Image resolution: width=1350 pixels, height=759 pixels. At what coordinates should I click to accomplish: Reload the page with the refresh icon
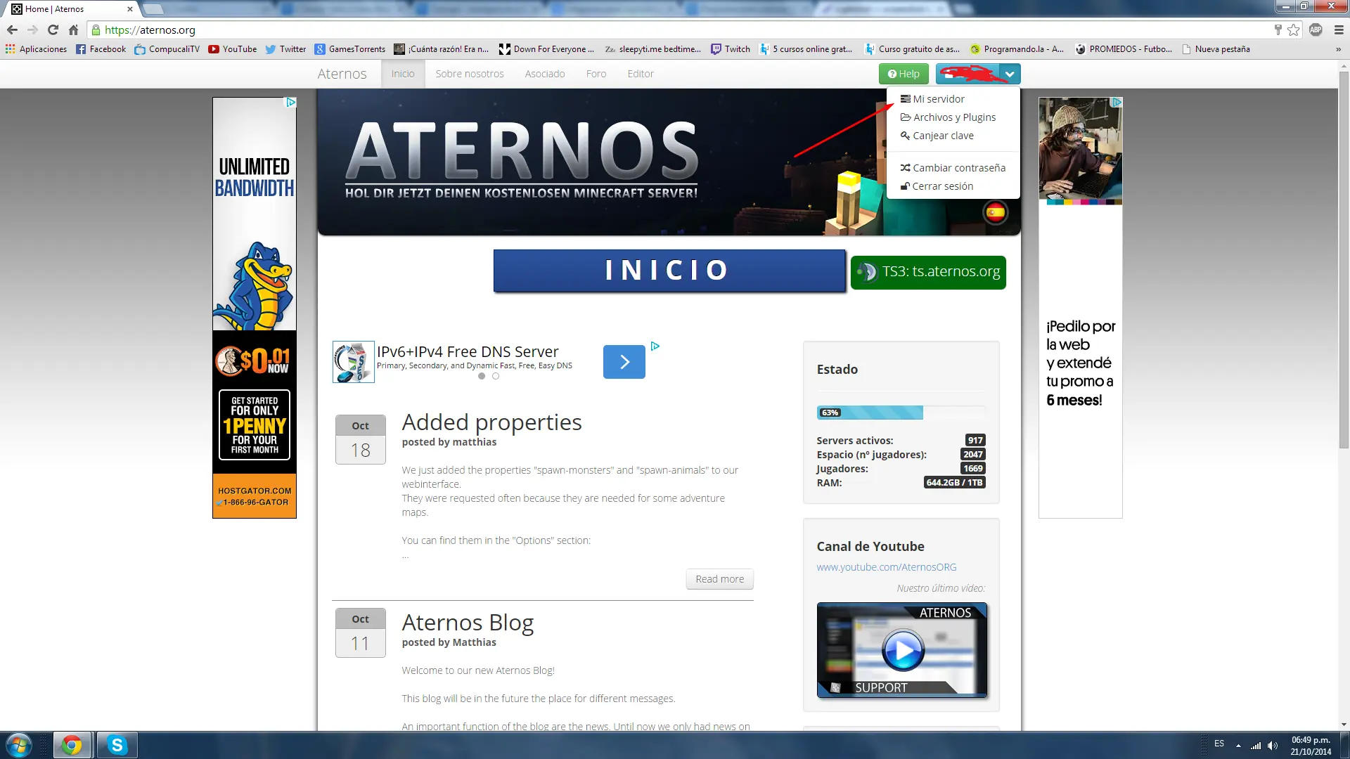pos(53,30)
